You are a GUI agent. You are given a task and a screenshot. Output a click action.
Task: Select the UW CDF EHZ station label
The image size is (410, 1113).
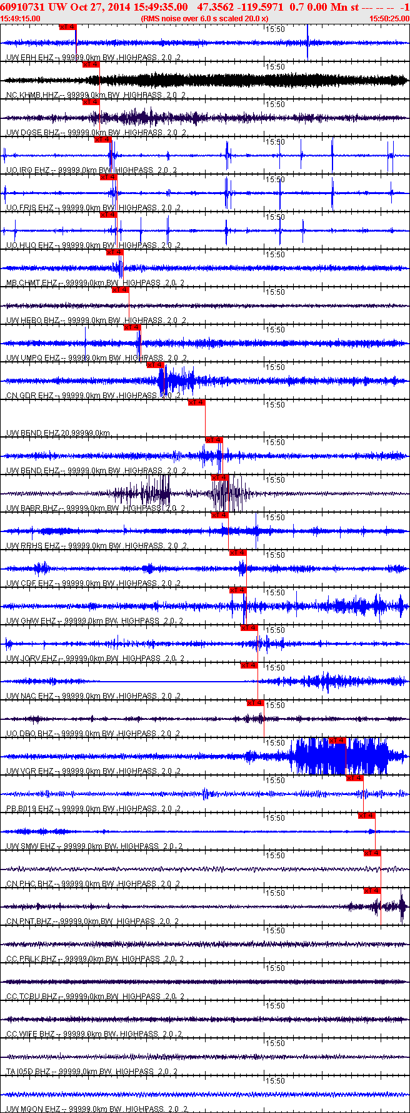(x=94, y=583)
